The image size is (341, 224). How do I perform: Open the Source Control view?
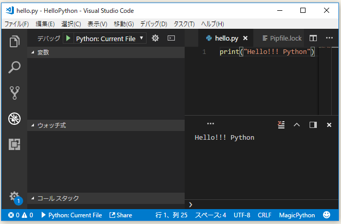click(14, 93)
